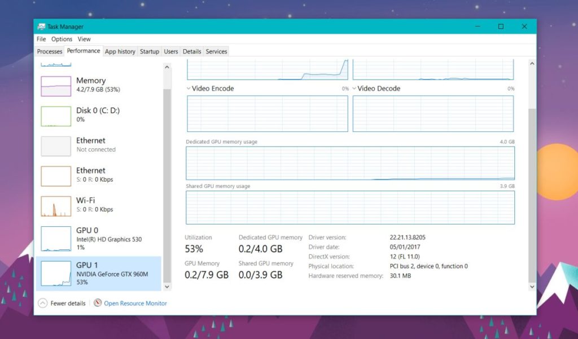The height and width of the screenshot is (339, 578).
Task: Click the Task Manager title bar icon
Action: (41, 26)
